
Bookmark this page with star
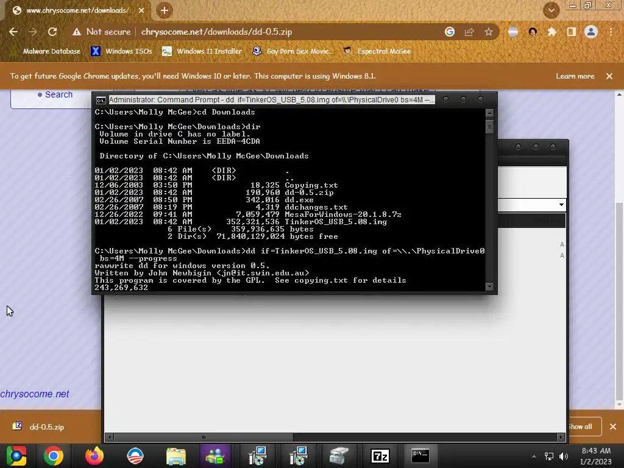point(489,32)
